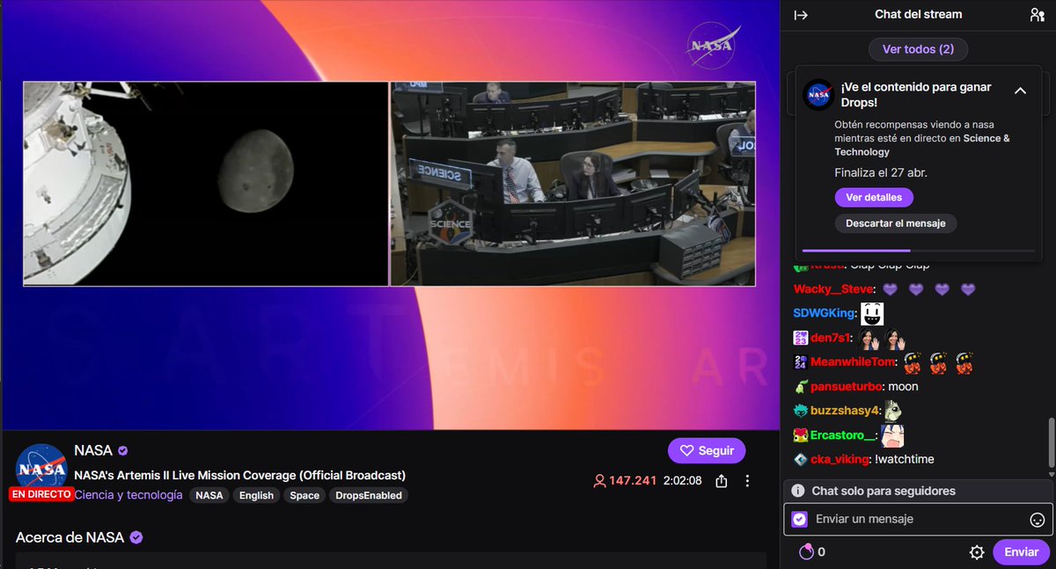This screenshot has width=1056, height=569.
Task: Click Ver detalles button for Drops
Action: point(874,197)
